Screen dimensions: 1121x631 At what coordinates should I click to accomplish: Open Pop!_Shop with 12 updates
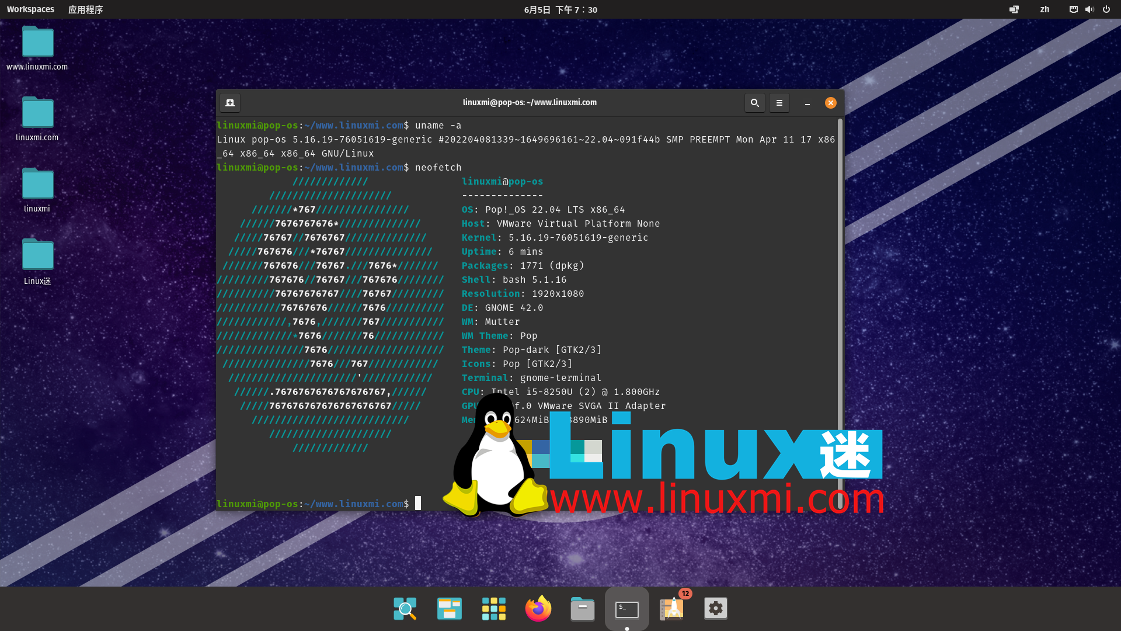tap(672, 609)
